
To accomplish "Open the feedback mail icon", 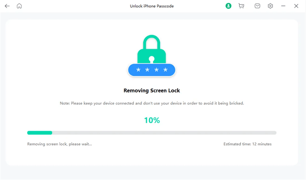I will click(257, 6).
